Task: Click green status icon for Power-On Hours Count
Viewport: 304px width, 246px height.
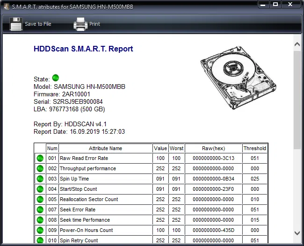Action: pos(40,230)
